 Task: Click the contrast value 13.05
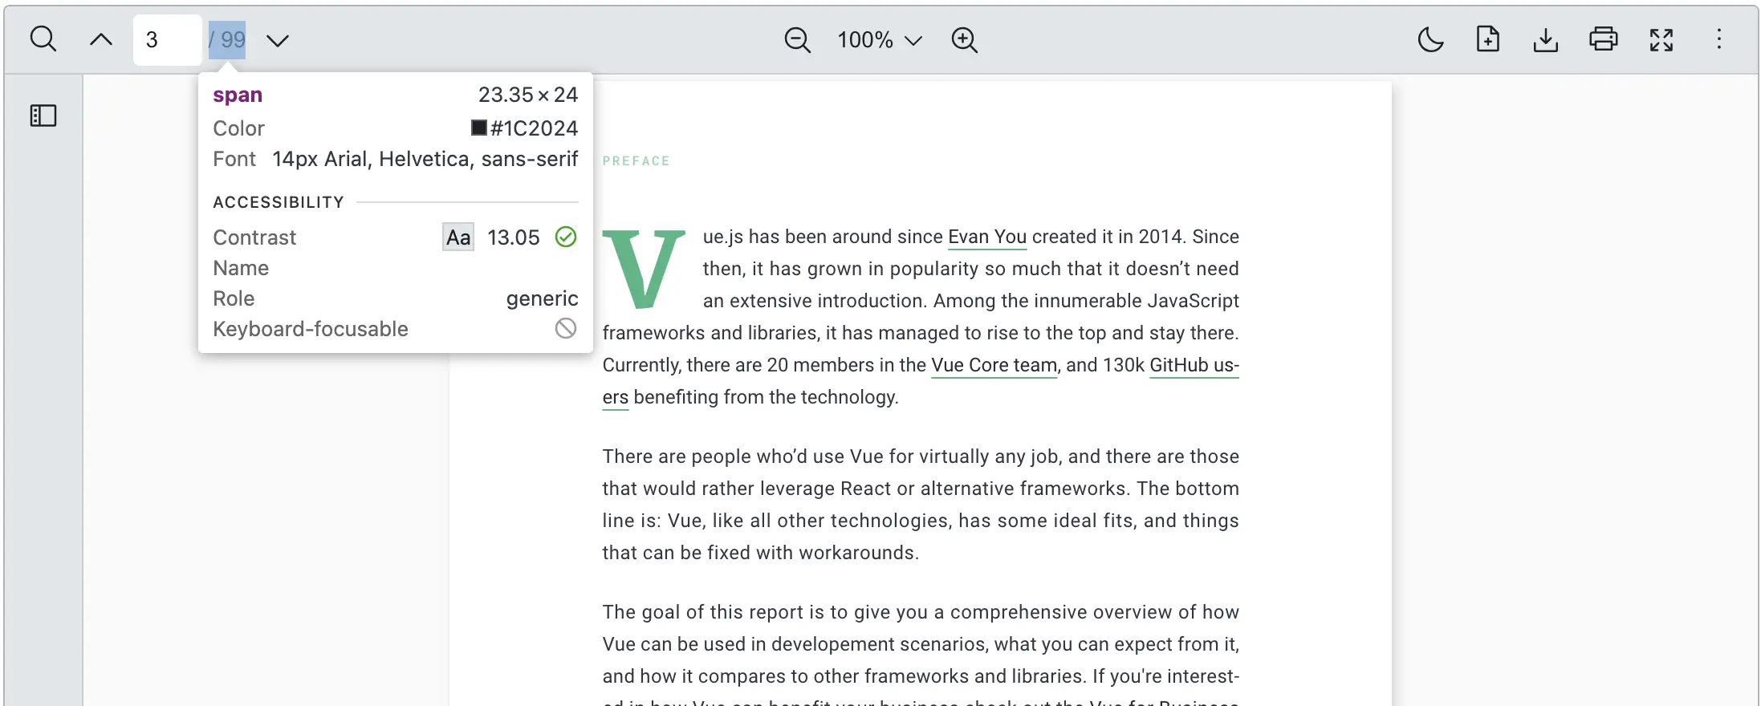click(514, 237)
